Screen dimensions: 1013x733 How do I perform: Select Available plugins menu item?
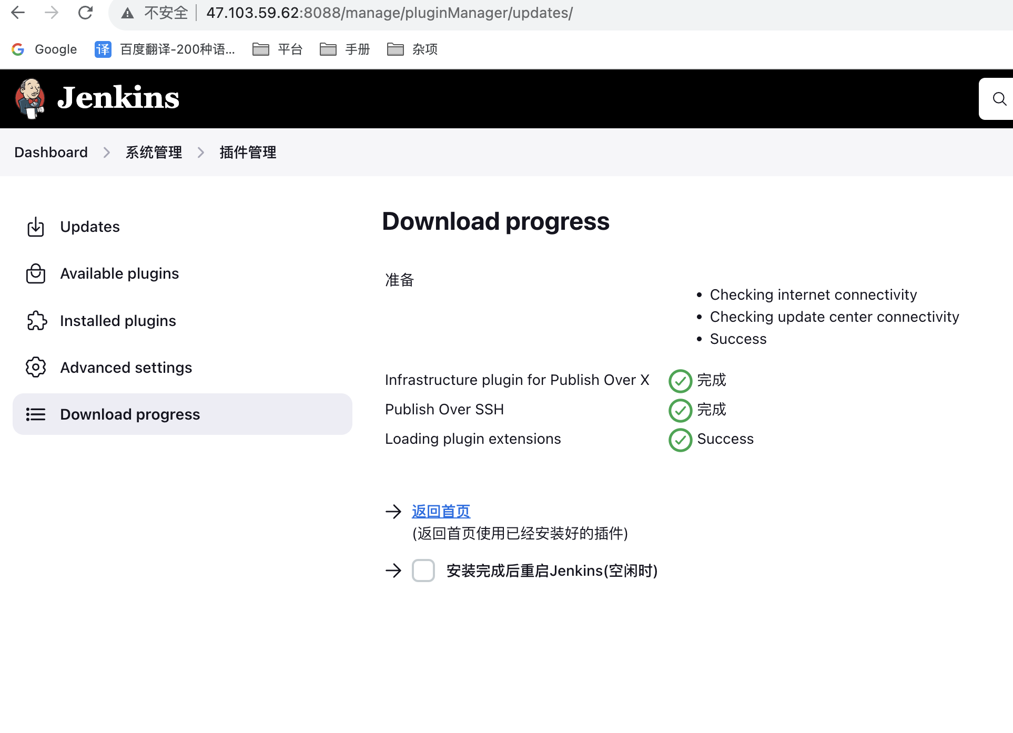(x=119, y=274)
